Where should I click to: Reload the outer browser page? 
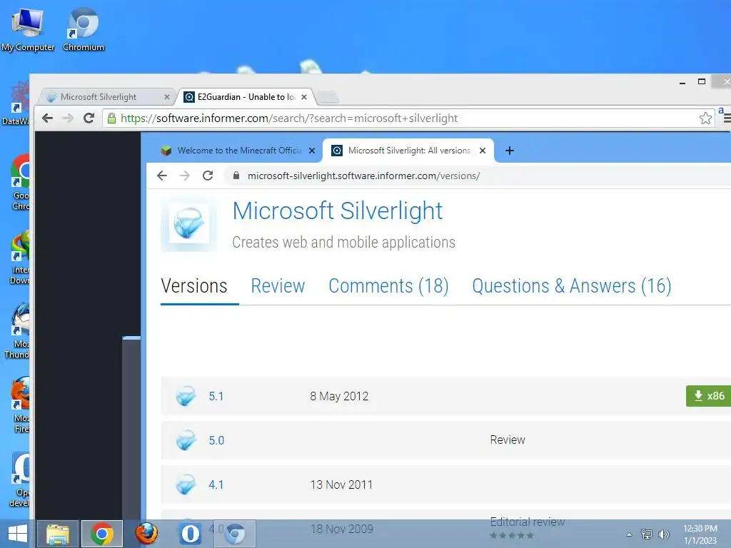89,118
